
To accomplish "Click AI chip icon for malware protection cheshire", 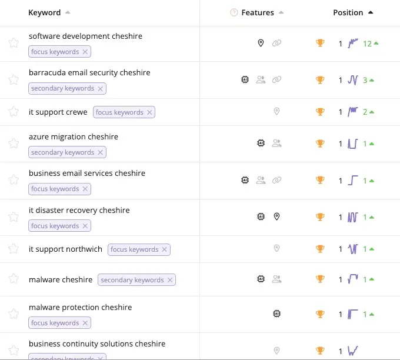I will pos(276,314).
